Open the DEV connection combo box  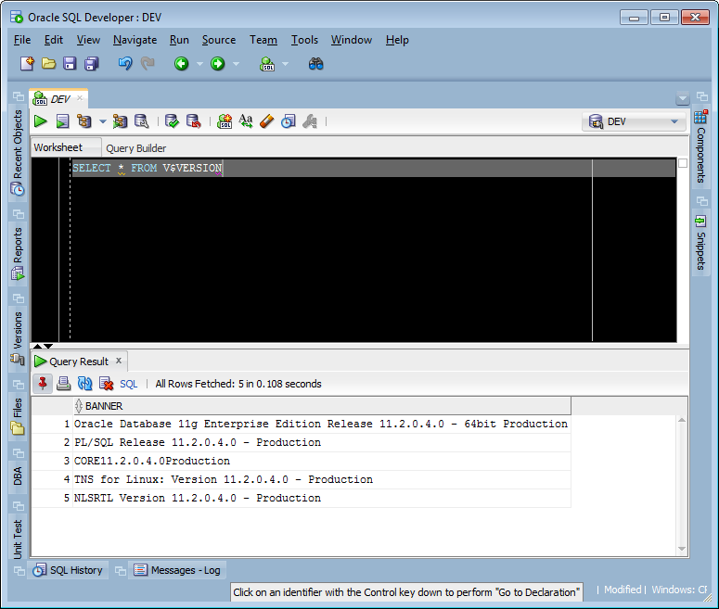click(634, 121)
